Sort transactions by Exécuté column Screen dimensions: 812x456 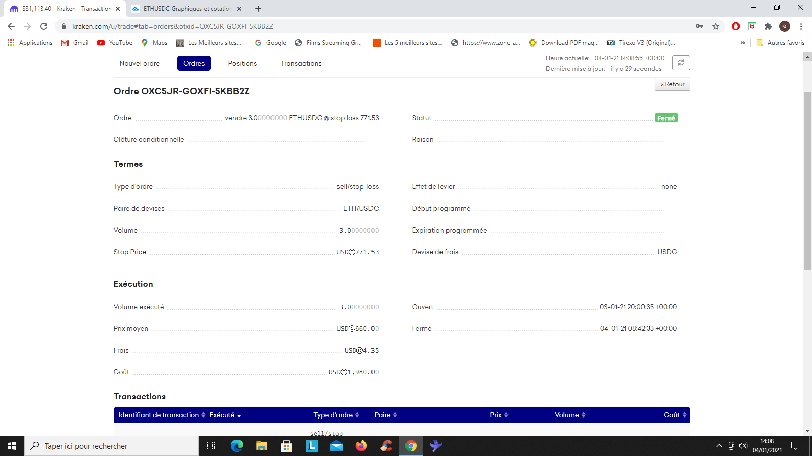[x=225, y=415]
